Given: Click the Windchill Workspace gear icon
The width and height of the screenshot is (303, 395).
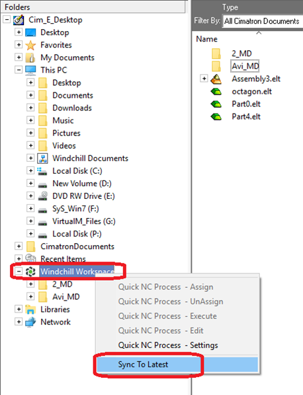Looking at the screenshot, I should pyautogui.click(x=30, y=271).
